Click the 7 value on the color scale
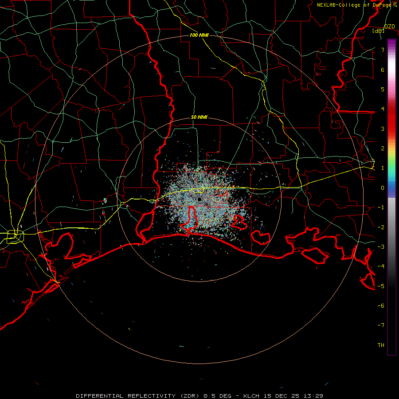Viewport: 399px width, 399px height. (x=383, y=50)
